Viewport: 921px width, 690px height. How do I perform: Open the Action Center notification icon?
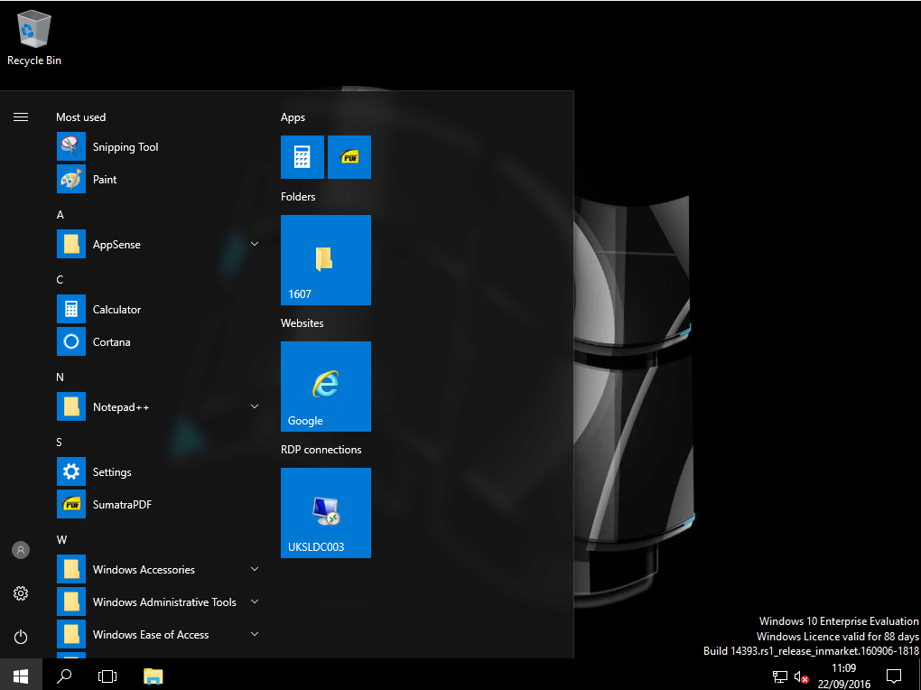coord(894,676)
